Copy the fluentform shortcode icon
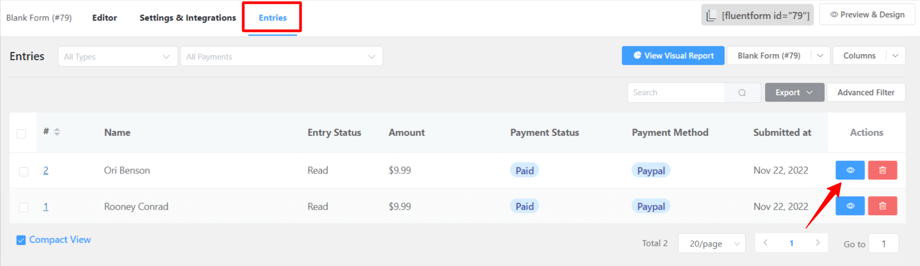 [711, 15]
